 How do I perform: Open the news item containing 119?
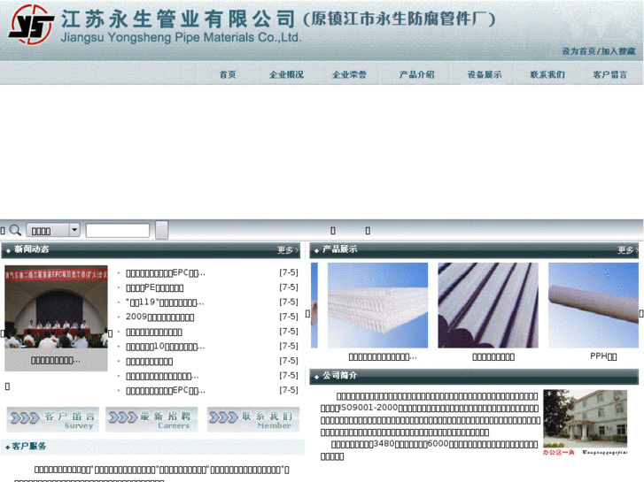(165, 302)
